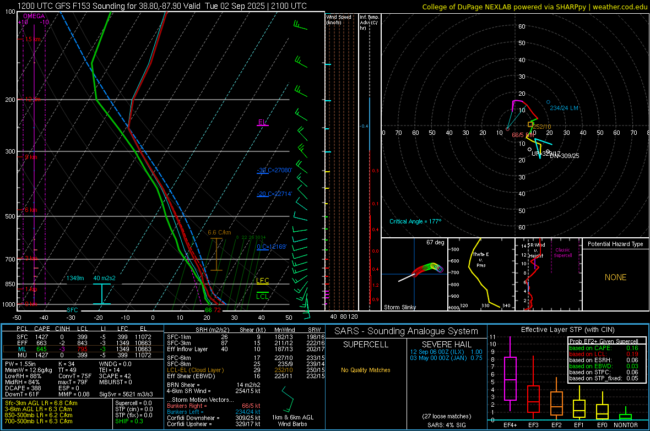Click the 'Inf. Temp. Adv.' panel header
The image size is (650, 431).
[369, 23]
